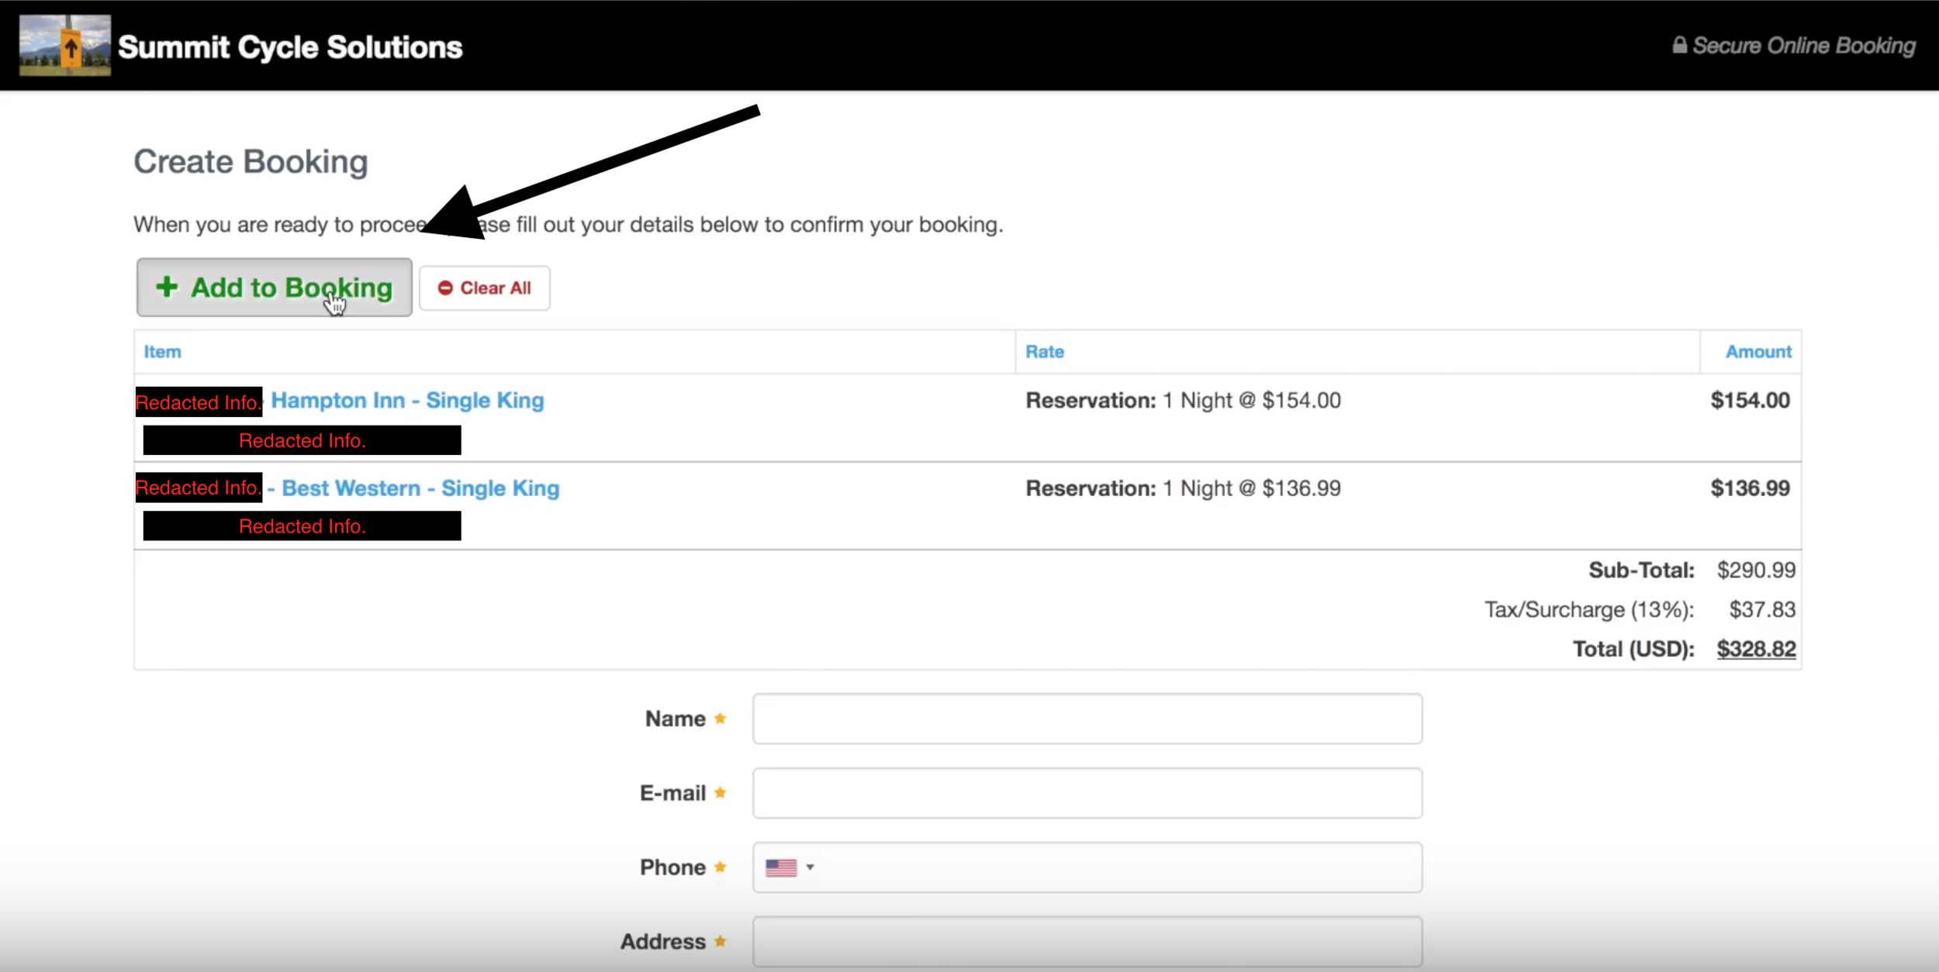Click the Add to Booking button

pos(275,288)
